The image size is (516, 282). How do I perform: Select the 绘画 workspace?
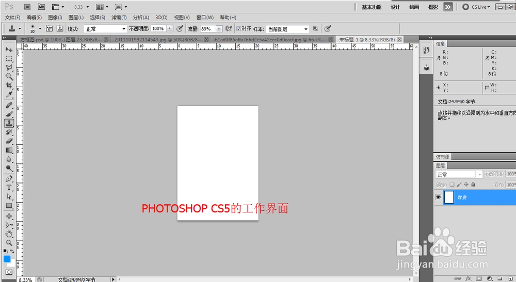click(x=414, y=7)
